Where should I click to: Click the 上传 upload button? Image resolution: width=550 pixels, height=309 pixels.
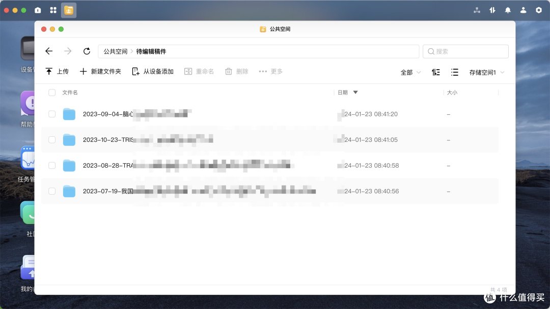tap(57, 71)
